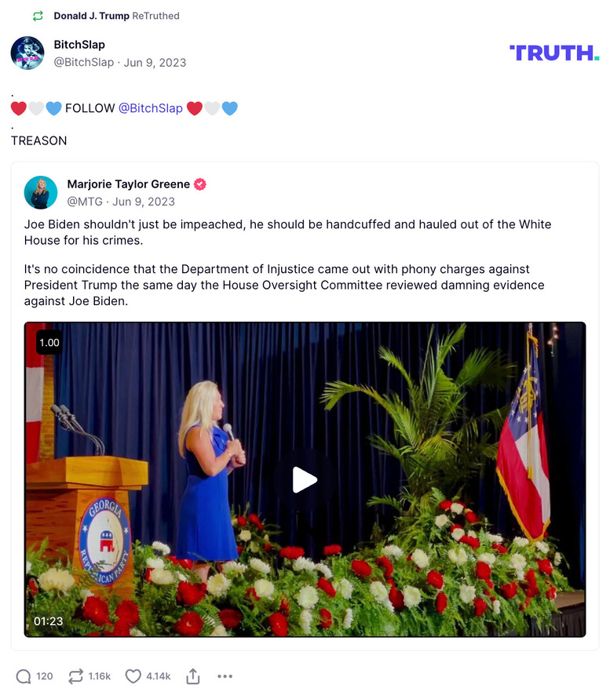The height and width of the screenshot is (695, 610).
Task: Open the @MTG handle
Action: click(x=85, y=202)
